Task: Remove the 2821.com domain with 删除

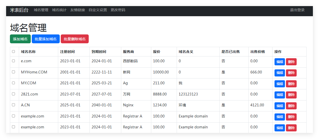Action: tap(291, 95)
